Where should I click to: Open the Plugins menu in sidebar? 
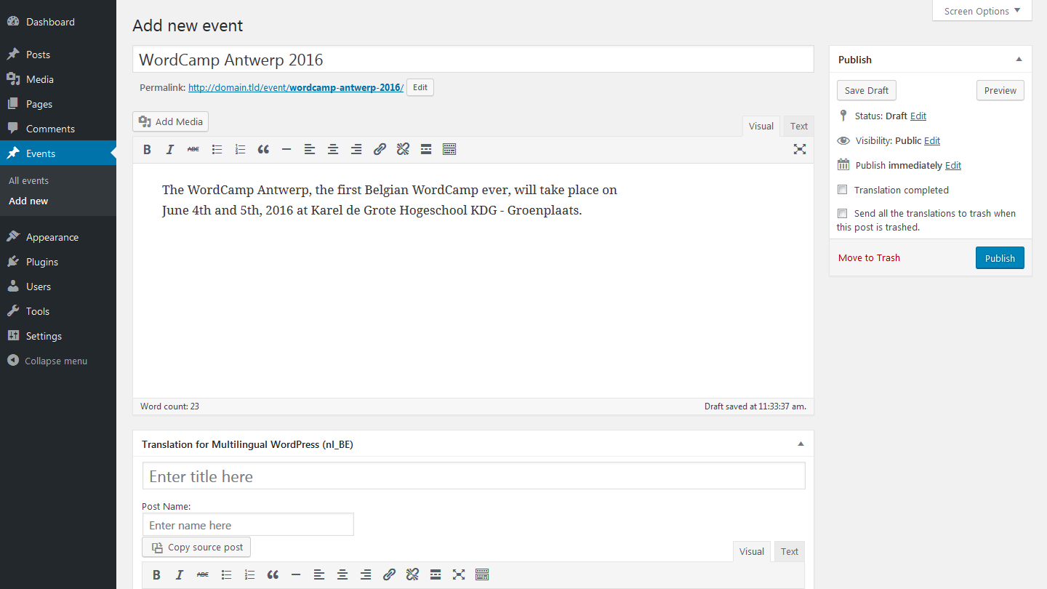point(42,262)
